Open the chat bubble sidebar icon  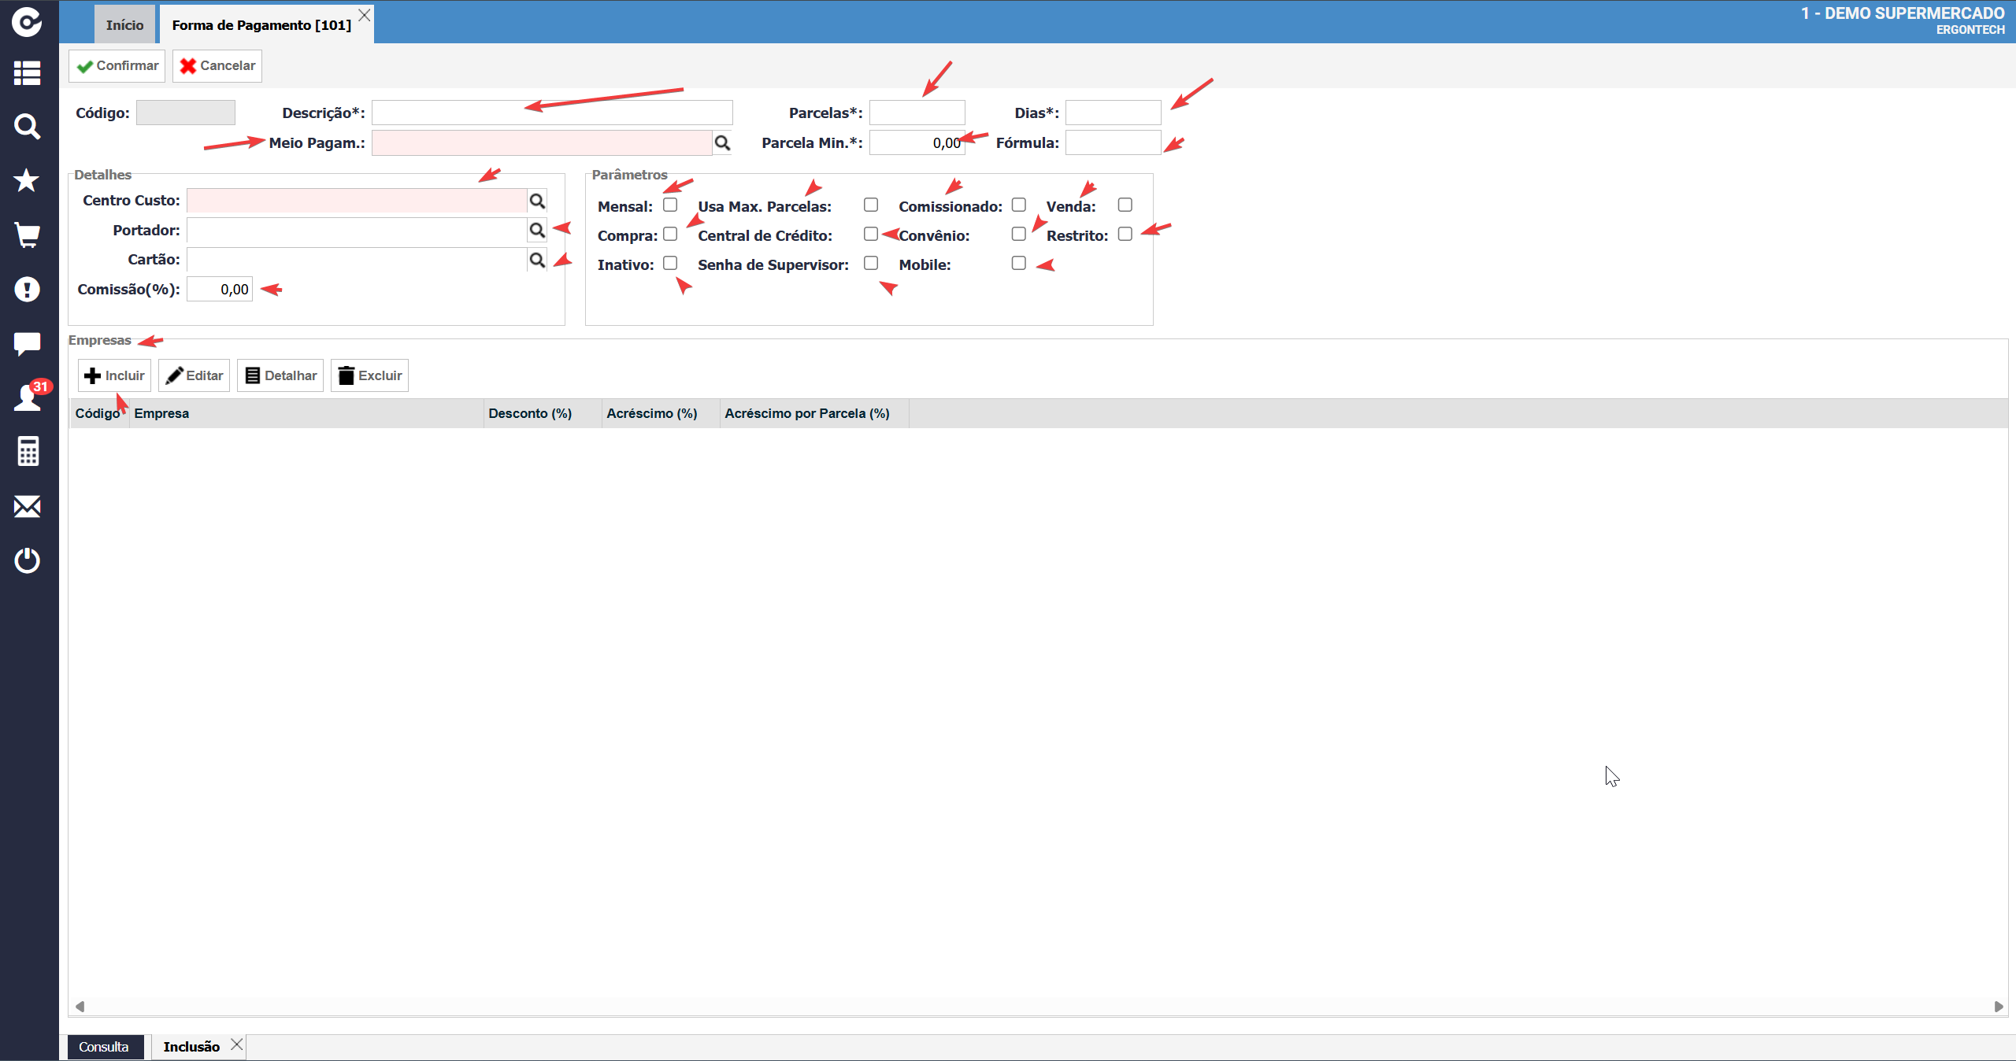[28, 343]
